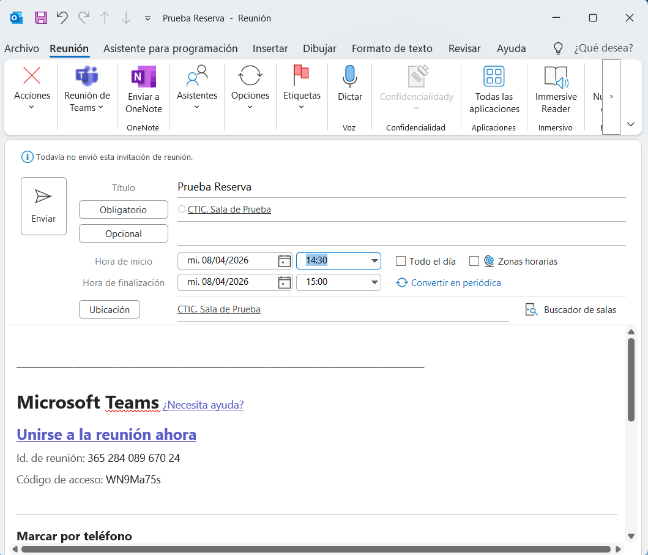Click the Save icon in title bar
This screenshot has width=648, height=555.
[x=41, y=18]
